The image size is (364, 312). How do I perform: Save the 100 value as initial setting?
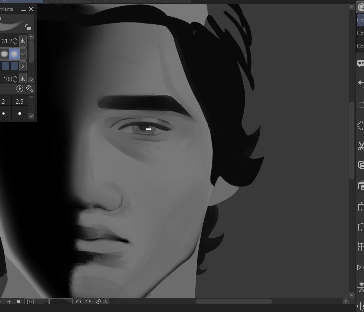pos(23,79)
